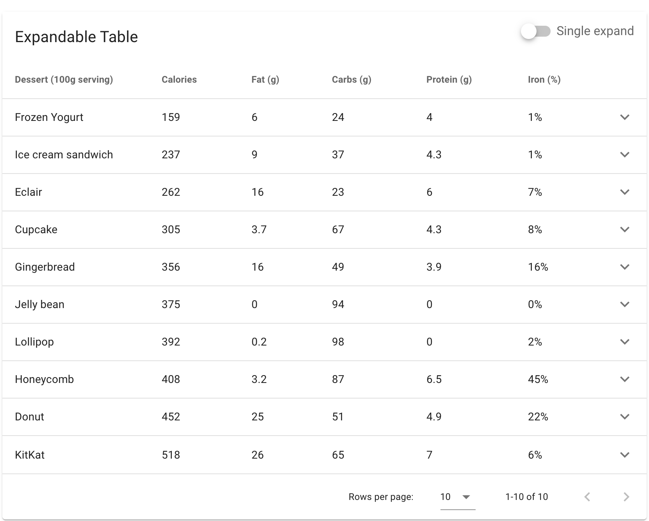Viewport: 649px width, 521px height.
Task: Toggle the Single expand switch
Action: (535, 31)
